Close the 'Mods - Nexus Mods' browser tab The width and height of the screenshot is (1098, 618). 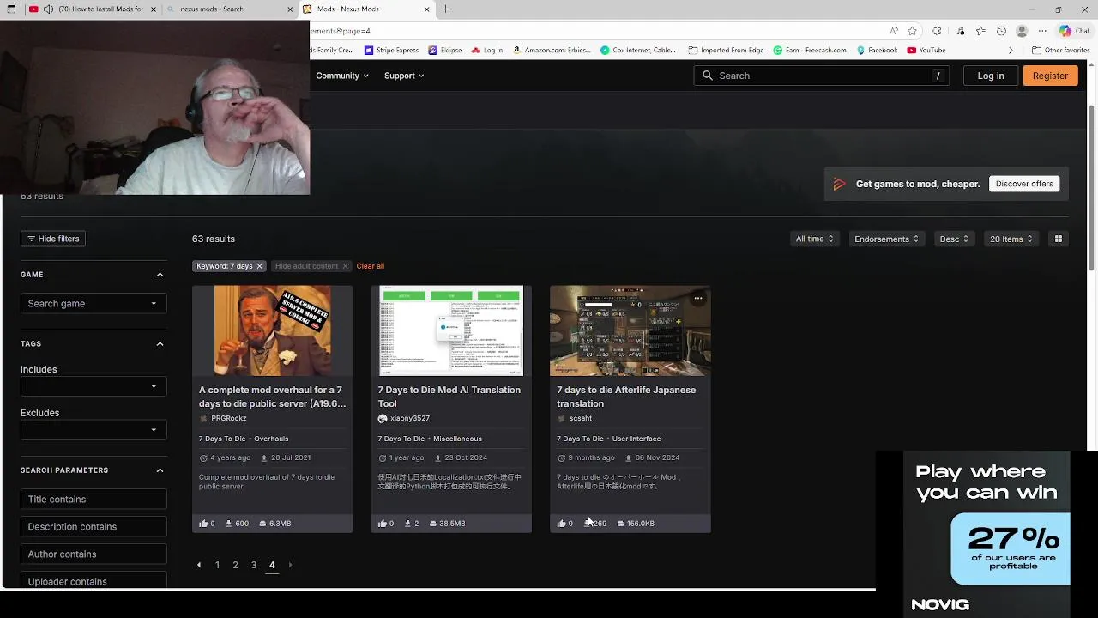(x=427, y=9)
